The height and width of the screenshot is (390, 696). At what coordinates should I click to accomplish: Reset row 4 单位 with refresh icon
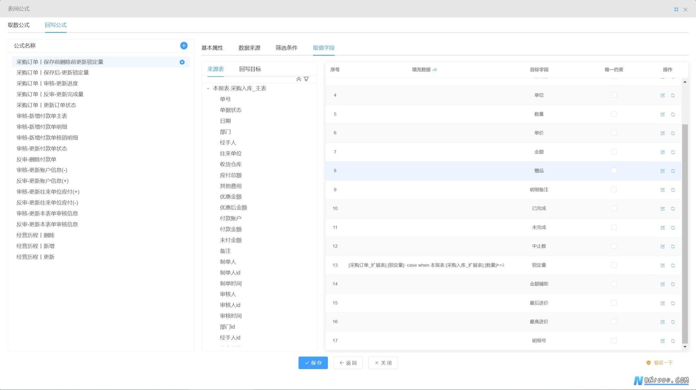pos(673,95)
